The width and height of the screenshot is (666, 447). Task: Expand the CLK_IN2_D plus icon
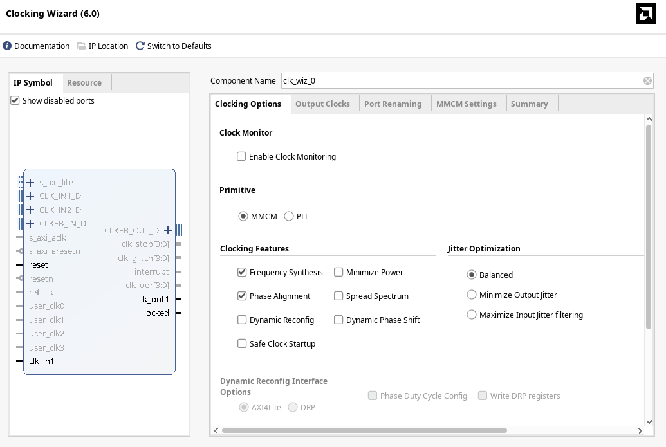pyautogui.click(x=30, y=210)
